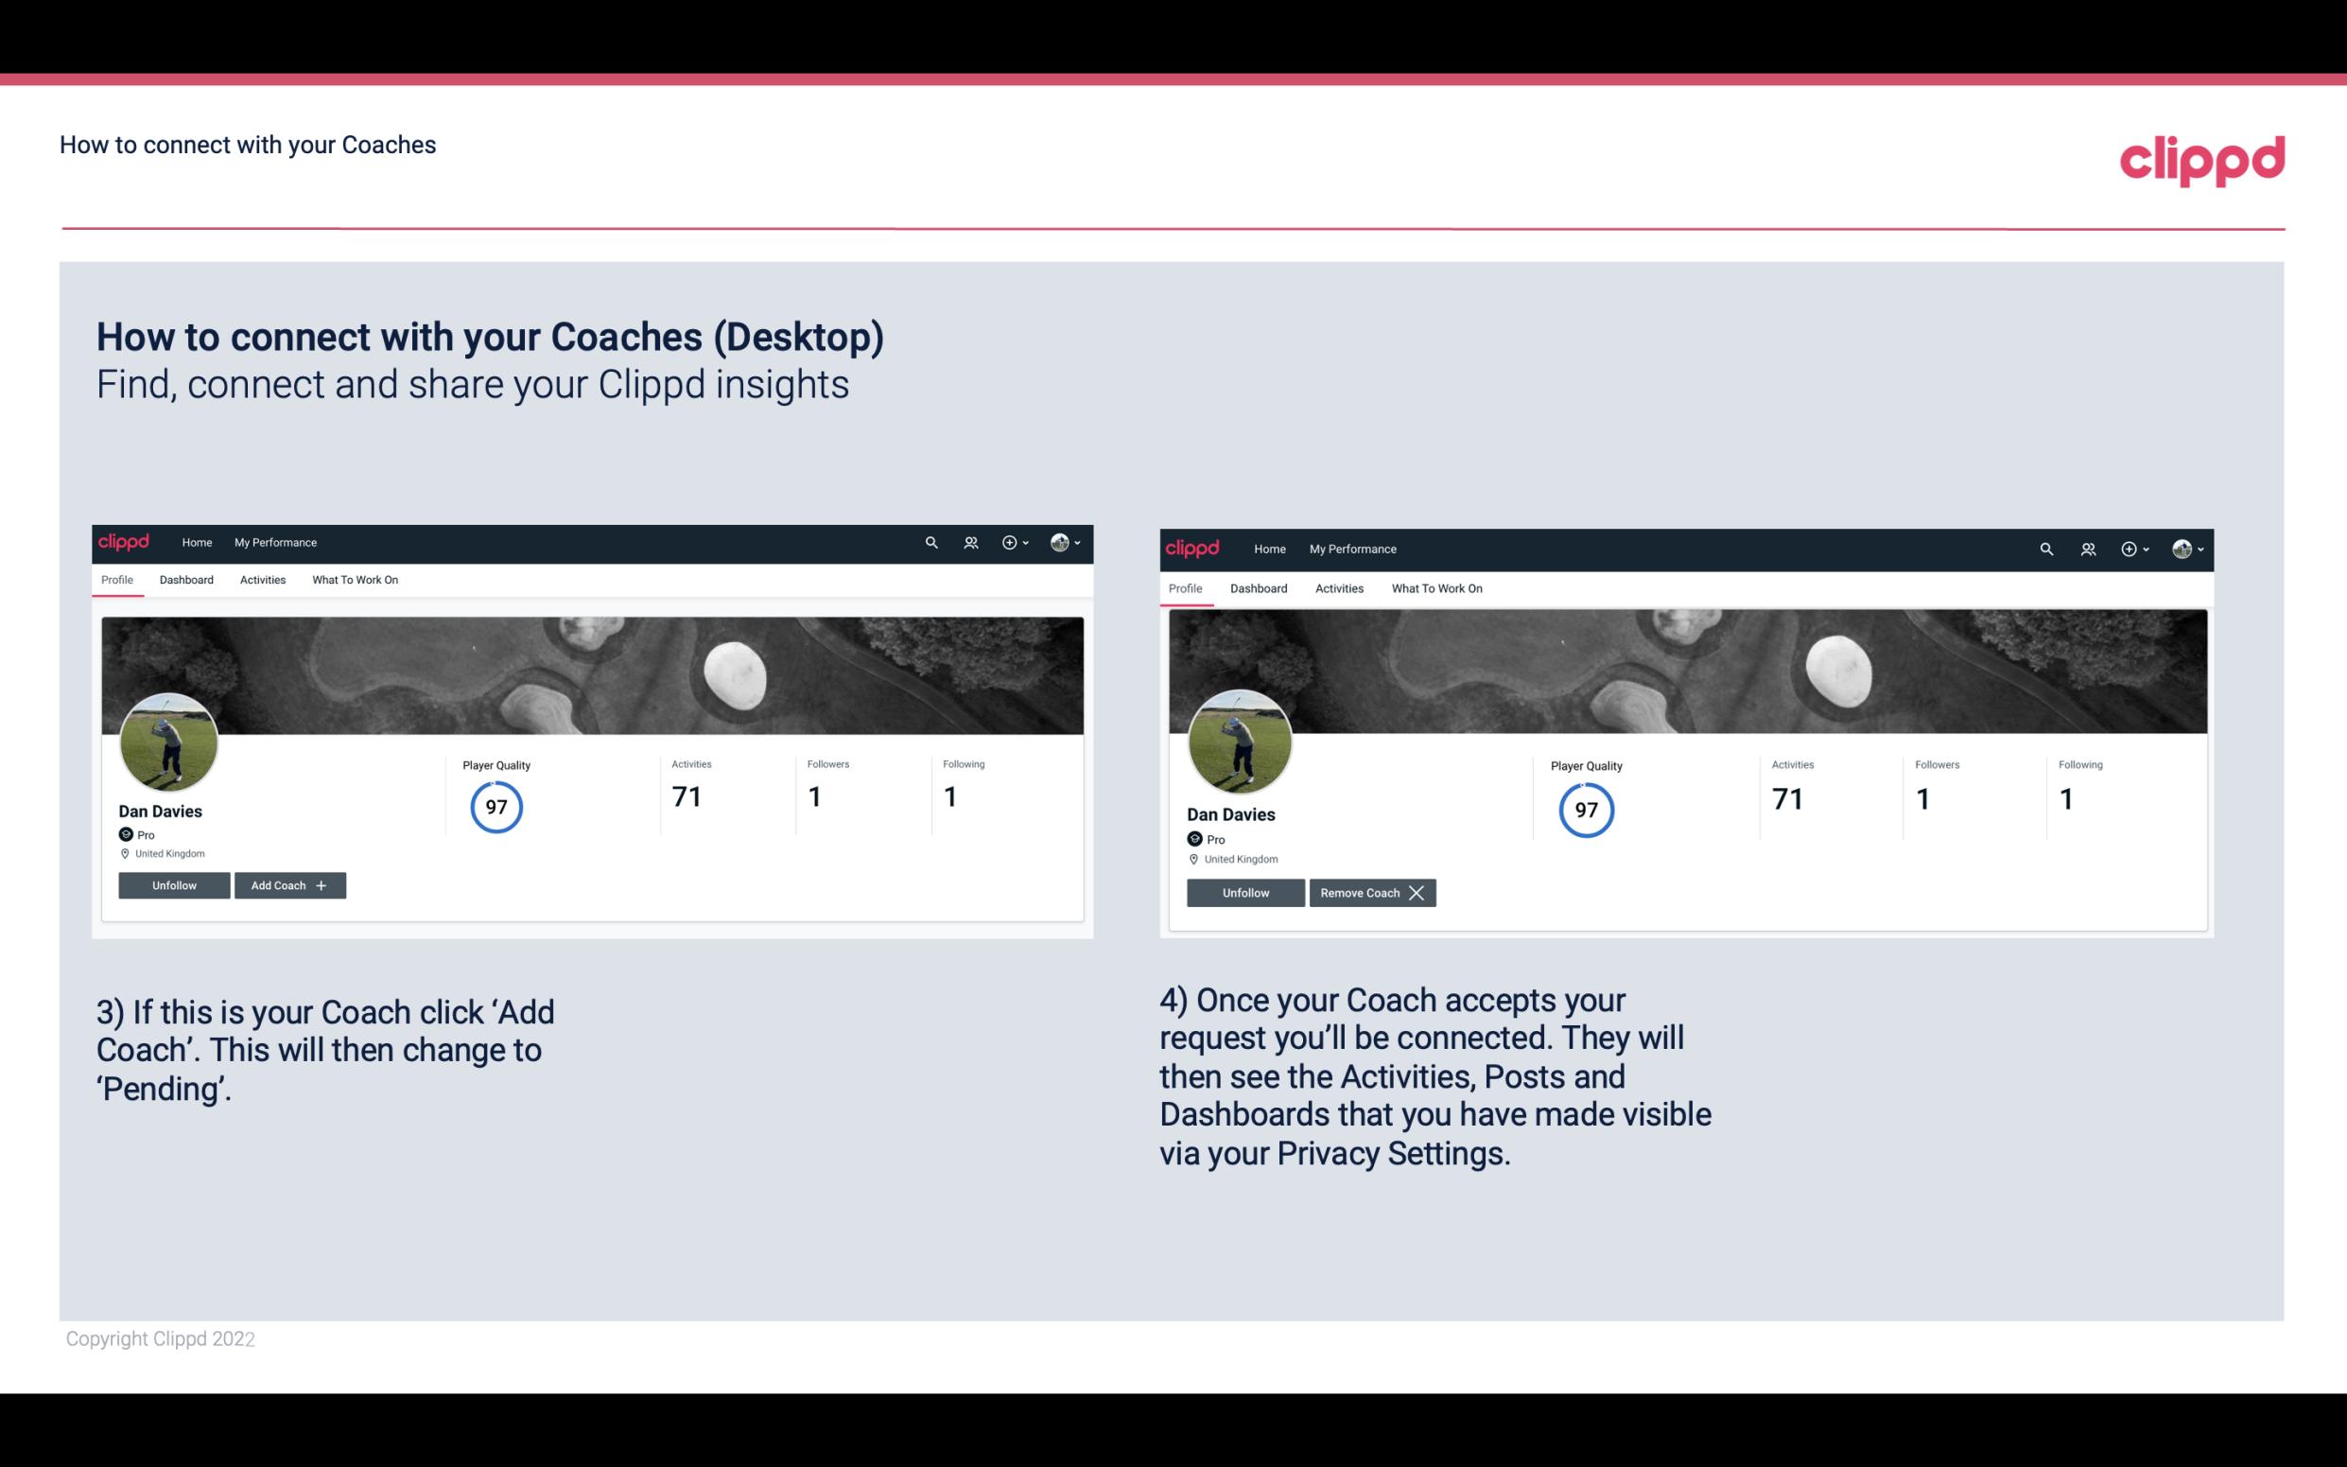Select the Dashboard tab in right screenshot
The image size is (2347, 1467).
(1259, 588)
